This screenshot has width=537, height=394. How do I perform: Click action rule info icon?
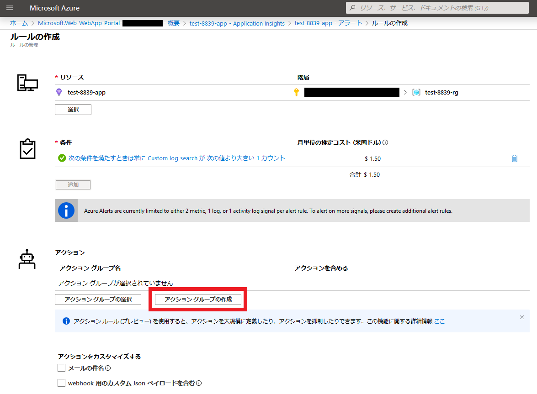(66, 321)
